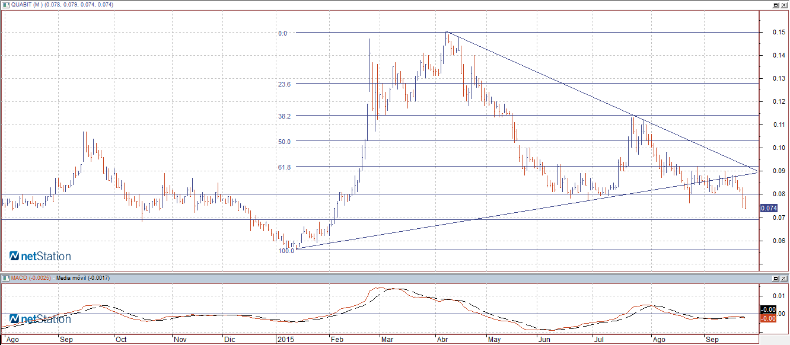
Task: Click the 2015 label on time axis
Action: click(285, 340)
